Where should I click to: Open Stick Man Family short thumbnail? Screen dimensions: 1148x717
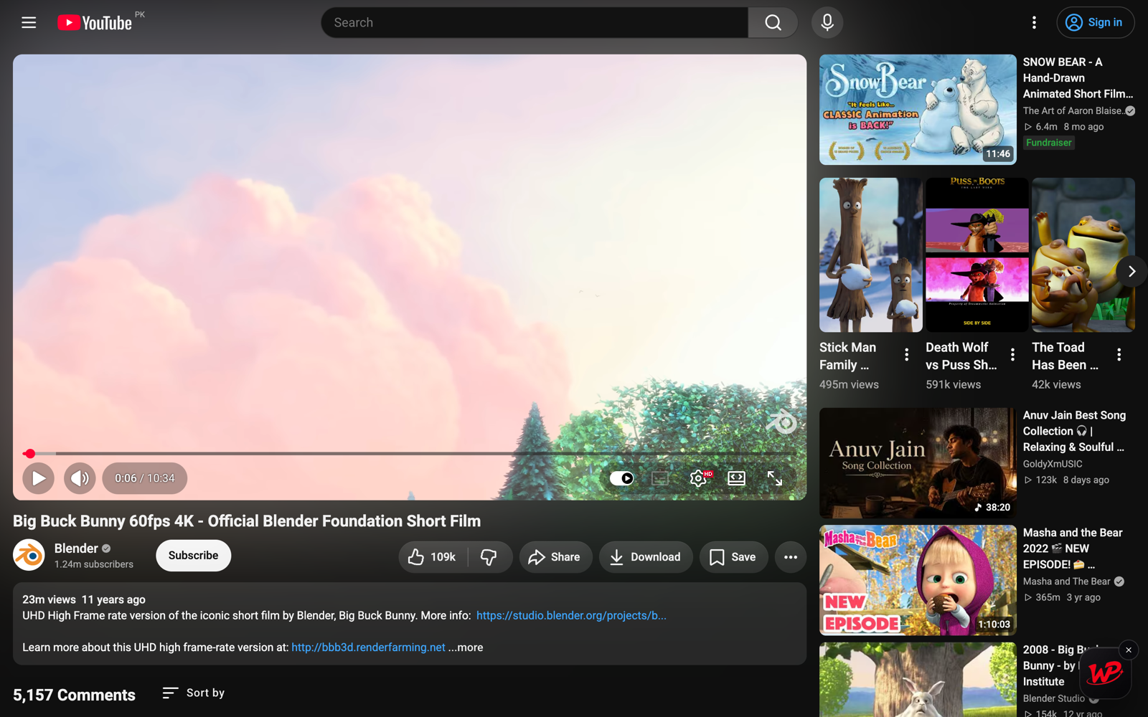870,255
